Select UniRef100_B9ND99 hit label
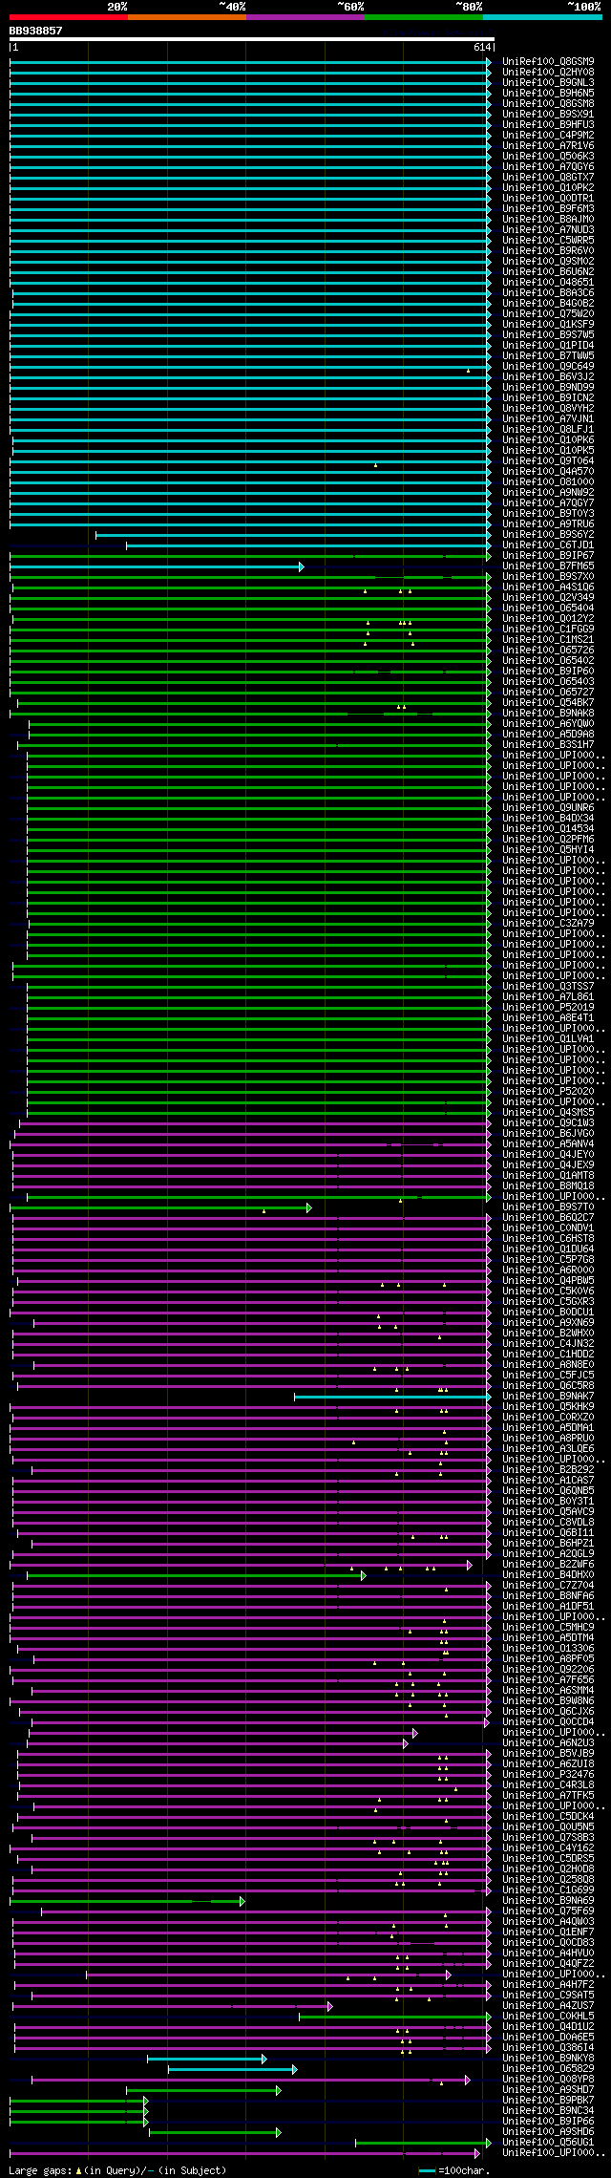This screenshot has width=611, height=2178. click(548, 388)
